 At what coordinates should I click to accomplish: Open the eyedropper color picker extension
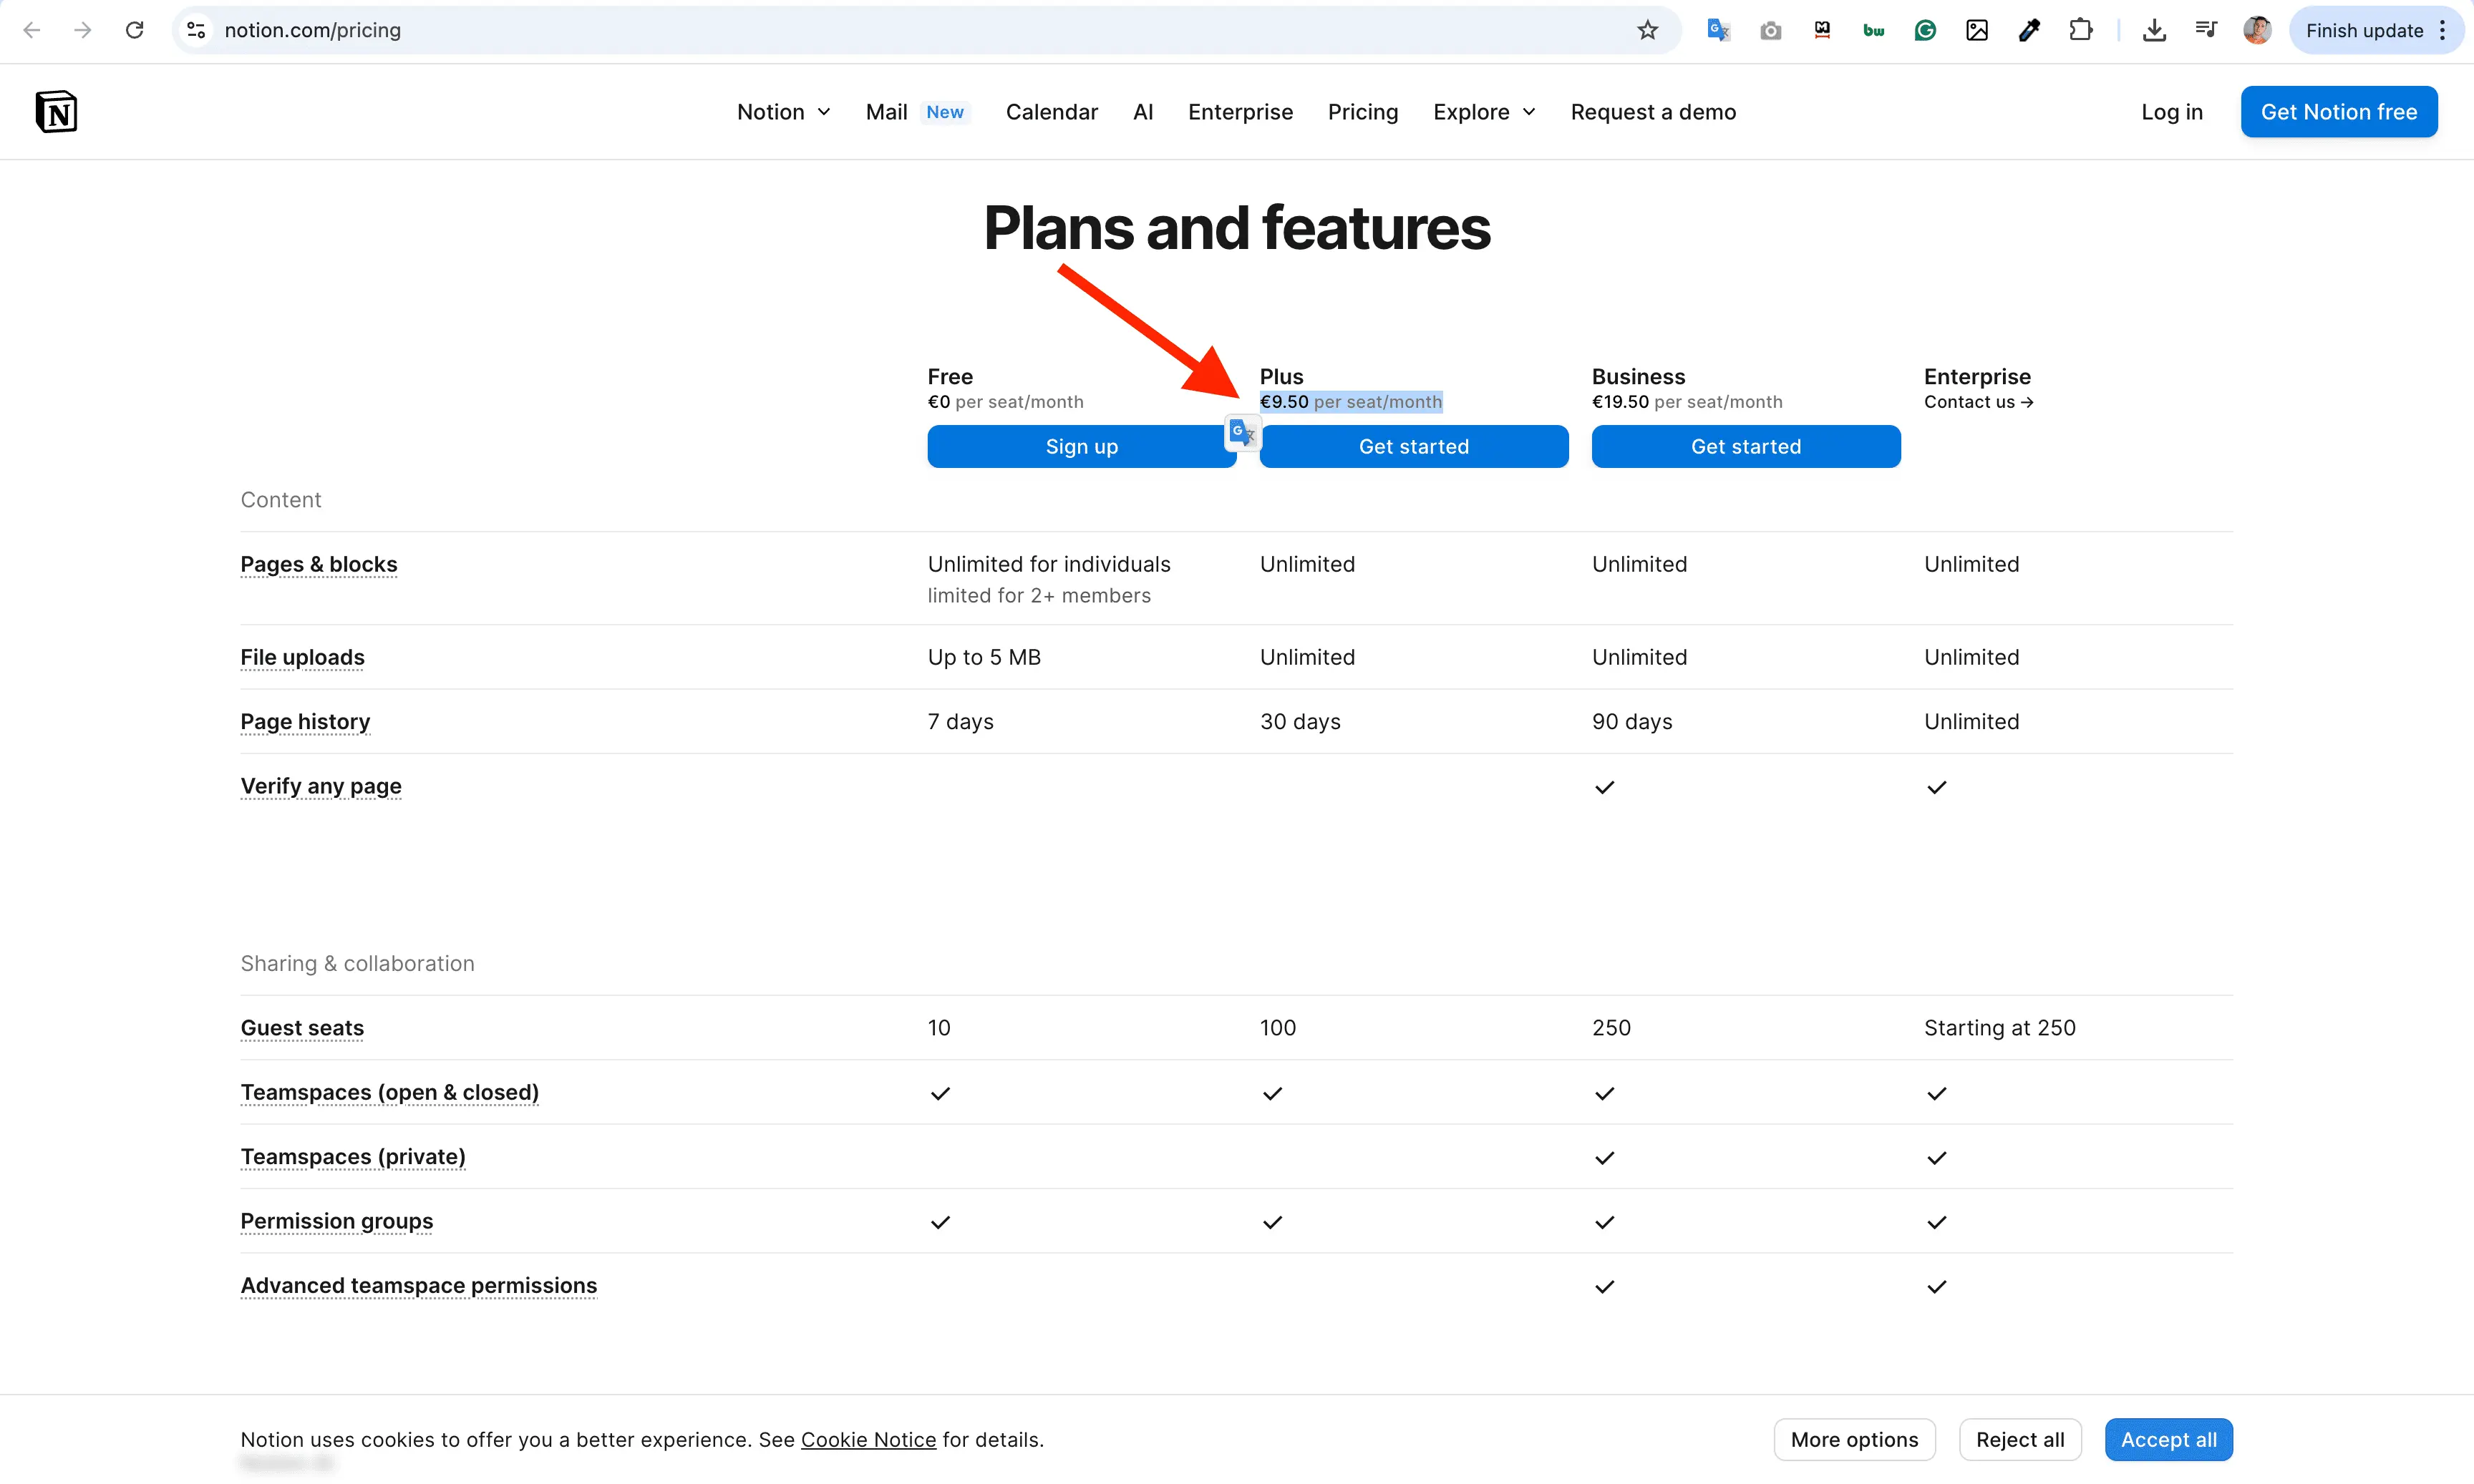point(2029,30)
